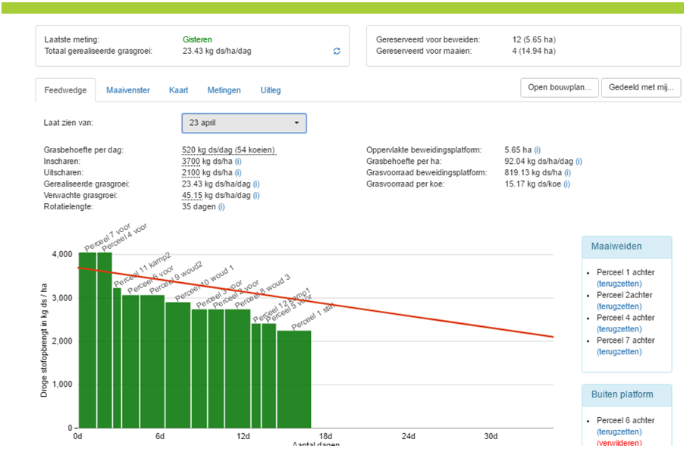Click the tallest green bar for Perceel 7 voor

[x=87, y=341]
